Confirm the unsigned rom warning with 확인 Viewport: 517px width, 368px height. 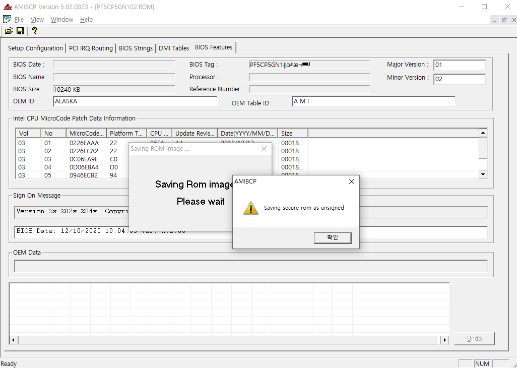tap(333, 238)
